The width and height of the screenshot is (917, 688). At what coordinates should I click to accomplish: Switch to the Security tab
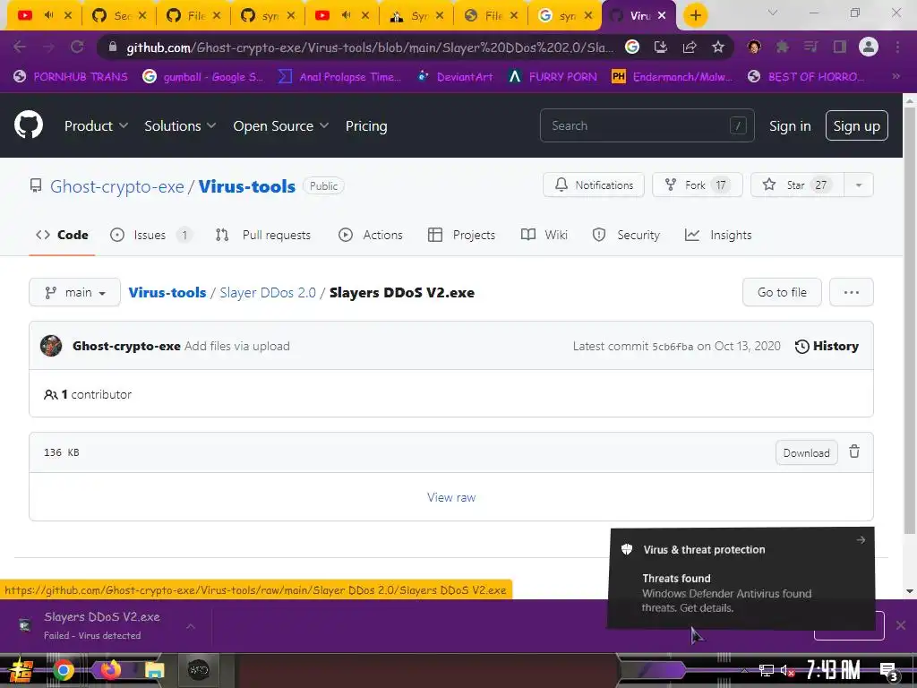[x=626, y=235]
